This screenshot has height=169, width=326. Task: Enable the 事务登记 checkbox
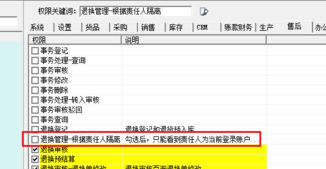[x=35, y=51]
